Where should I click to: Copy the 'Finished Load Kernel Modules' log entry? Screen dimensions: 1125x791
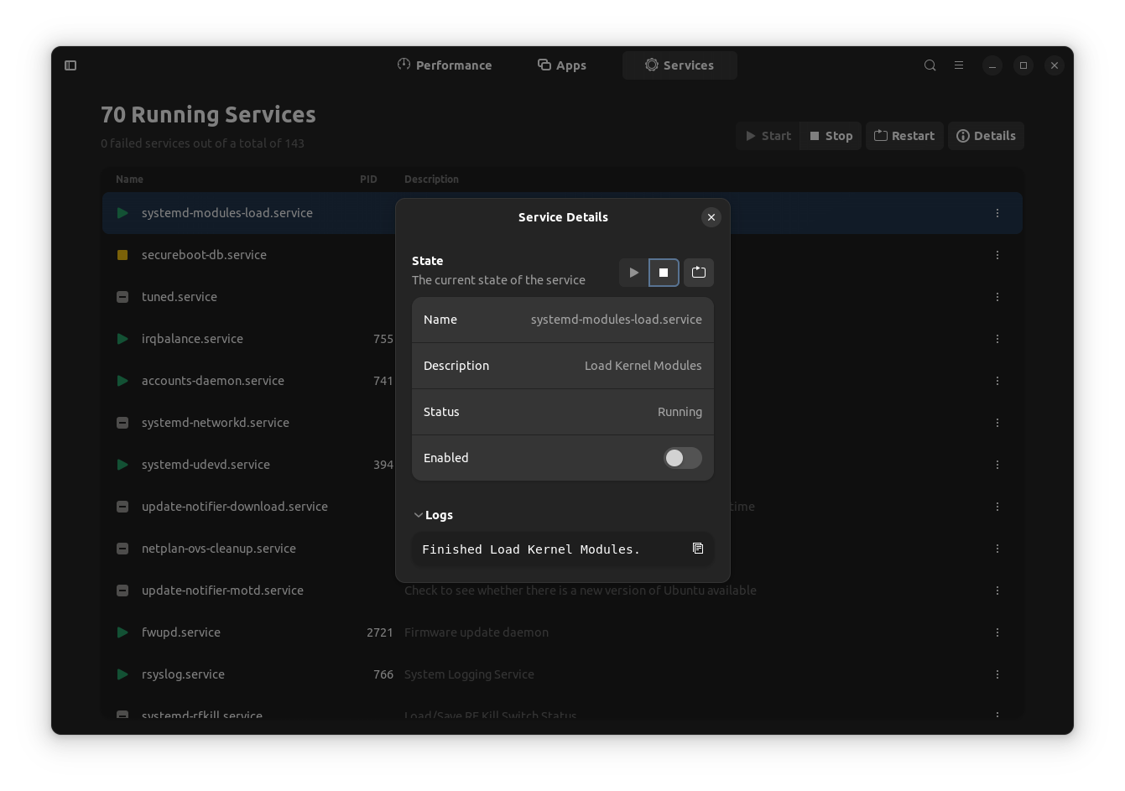pos(697,549)
